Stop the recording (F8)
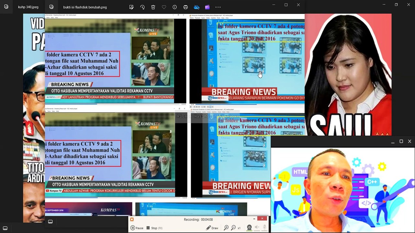This screenshot has height=233, width=415. click(154, 228)
